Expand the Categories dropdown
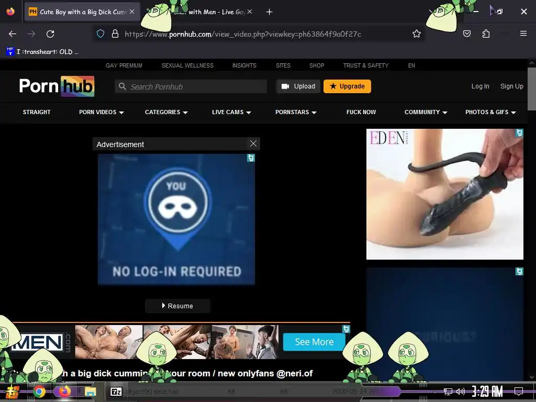 (x=166, y=112)
